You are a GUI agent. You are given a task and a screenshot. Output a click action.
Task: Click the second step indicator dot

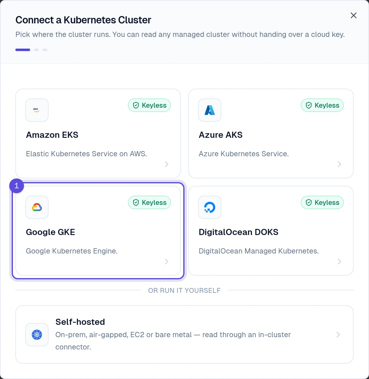36,50
